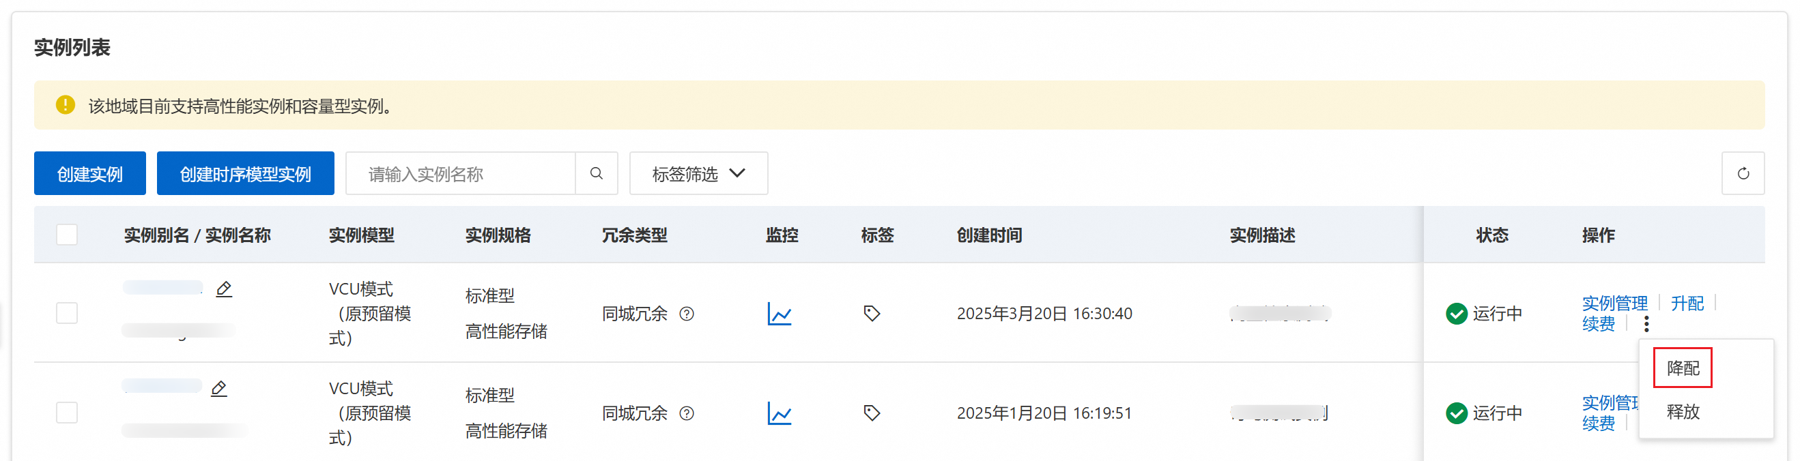Image resolution: width=1800 pixels, height=461 pixels.
Task: Expand the 标签筛选 dropdown
Action: (698, 173)
